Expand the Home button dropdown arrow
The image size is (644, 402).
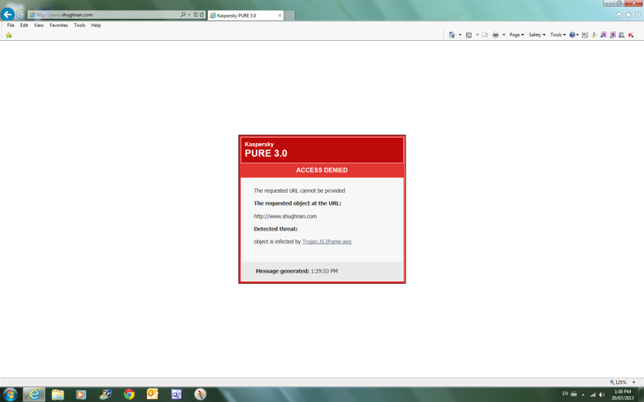pos(460,35)
